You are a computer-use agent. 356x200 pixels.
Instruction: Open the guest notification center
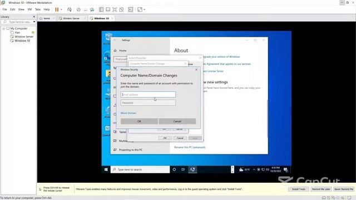[x=285, y=169]
